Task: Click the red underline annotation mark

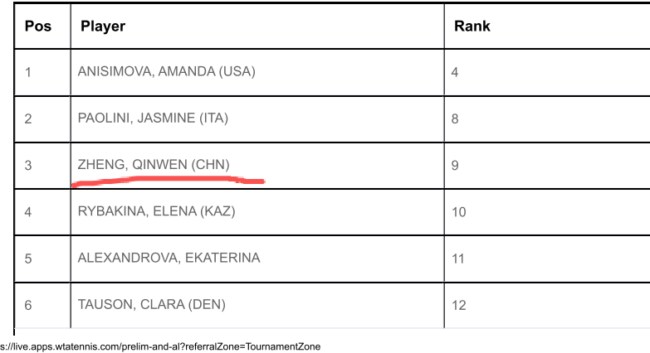Action: click(x=169, y=181)
